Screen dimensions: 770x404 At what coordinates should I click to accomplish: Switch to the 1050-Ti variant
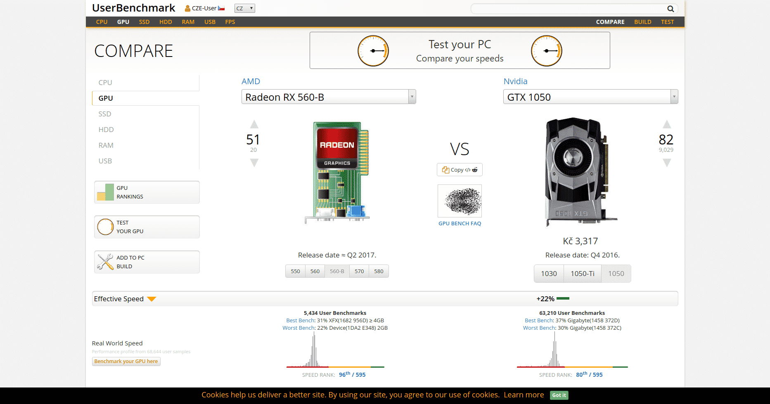click(x=582, y=274)
